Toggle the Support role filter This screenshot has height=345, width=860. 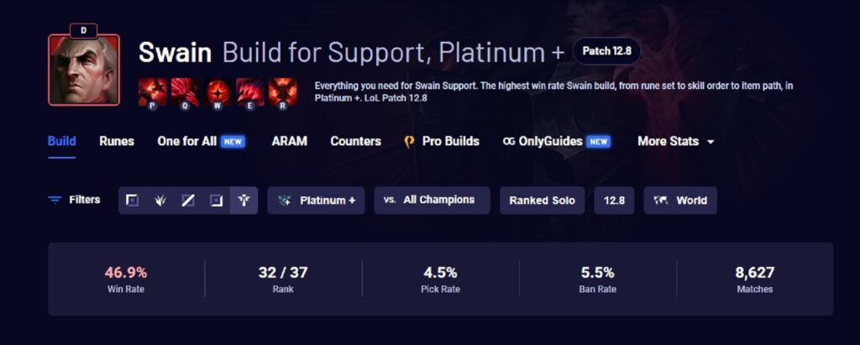[244, 201]
